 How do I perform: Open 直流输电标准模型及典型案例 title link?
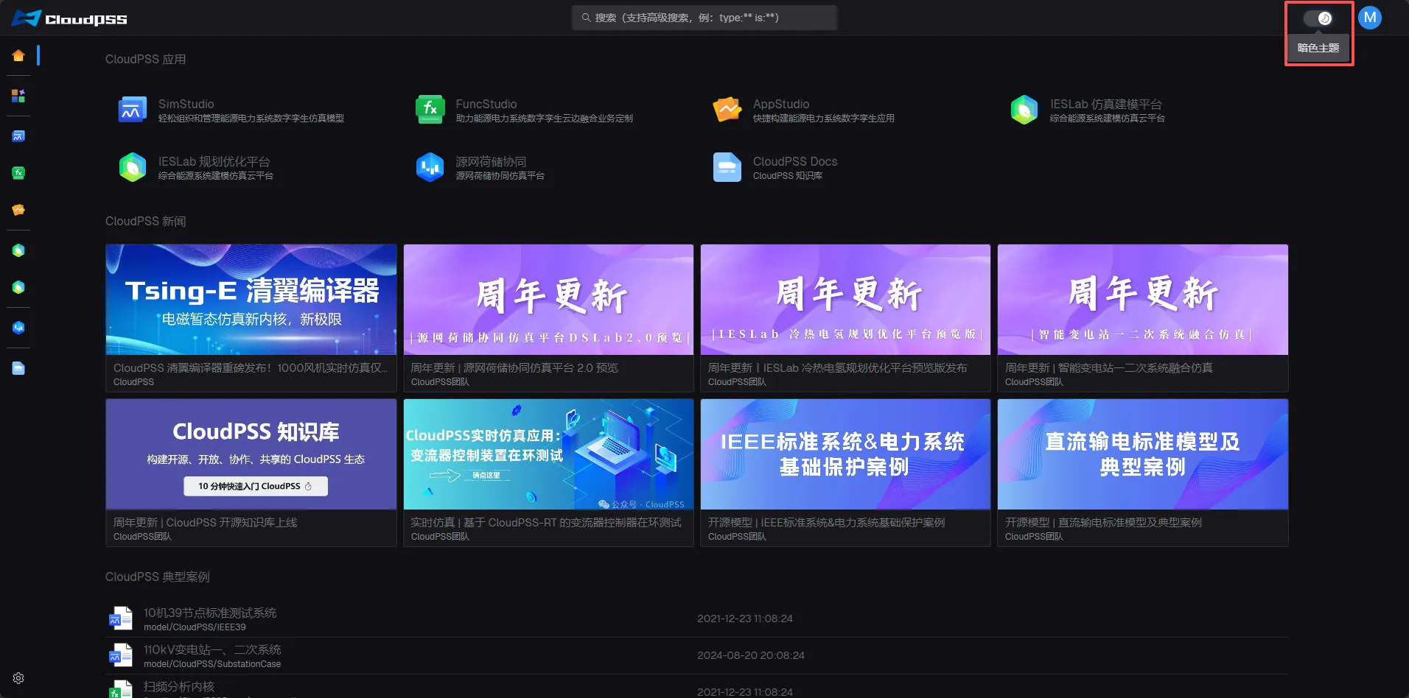1103,522
